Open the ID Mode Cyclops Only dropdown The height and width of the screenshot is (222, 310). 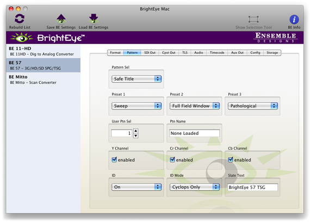(195, 187)
